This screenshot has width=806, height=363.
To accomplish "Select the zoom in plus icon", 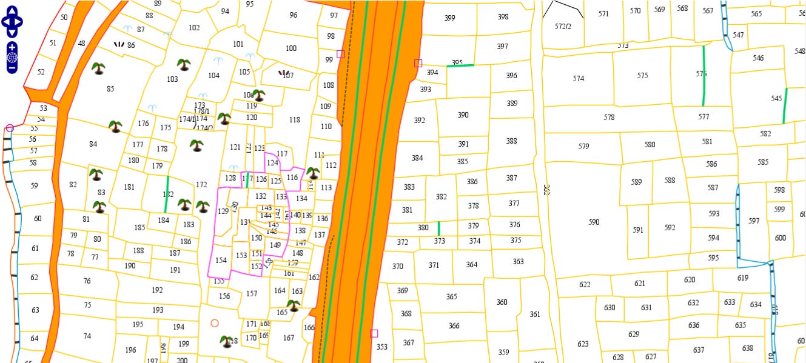I will [x=12, y=46].
